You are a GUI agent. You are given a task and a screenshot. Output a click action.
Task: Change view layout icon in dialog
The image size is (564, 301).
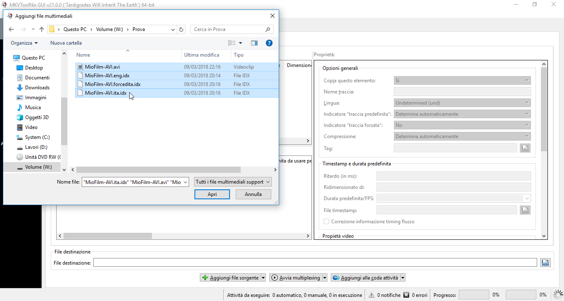[232, 43]
